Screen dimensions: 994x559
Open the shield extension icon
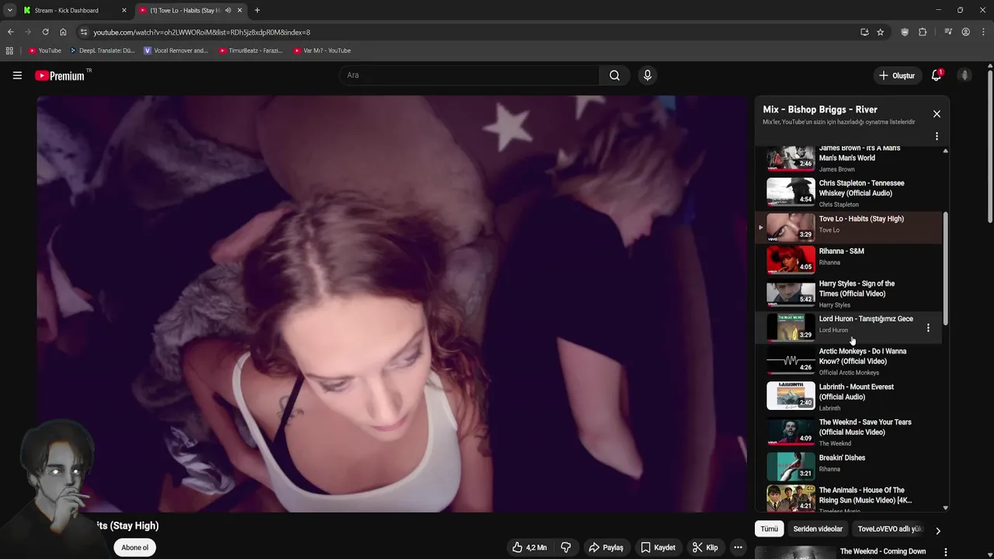click(x=905, y=32)
